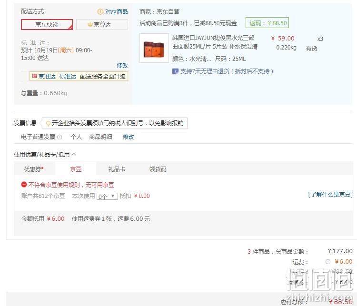357x306 pixels.
Task: Open the 标准达 service link
Action: point(68,77)
